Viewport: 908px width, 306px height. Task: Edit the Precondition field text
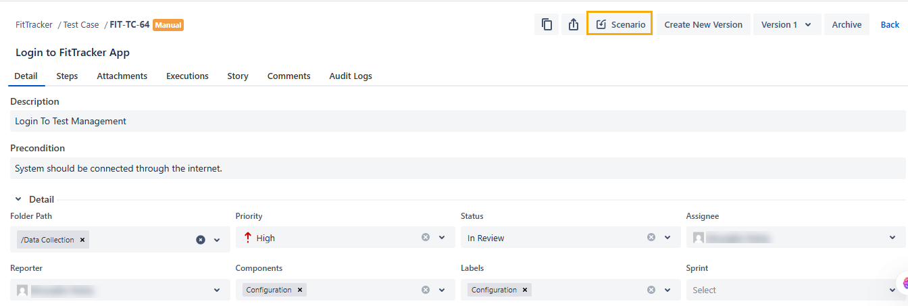click(x=457, y=168)
